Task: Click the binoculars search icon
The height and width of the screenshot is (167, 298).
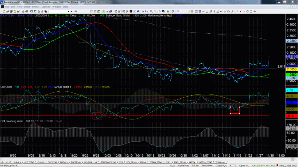Action: (x=76, y=11)
